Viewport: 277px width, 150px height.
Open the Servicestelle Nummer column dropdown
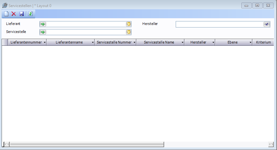point(134,43)
